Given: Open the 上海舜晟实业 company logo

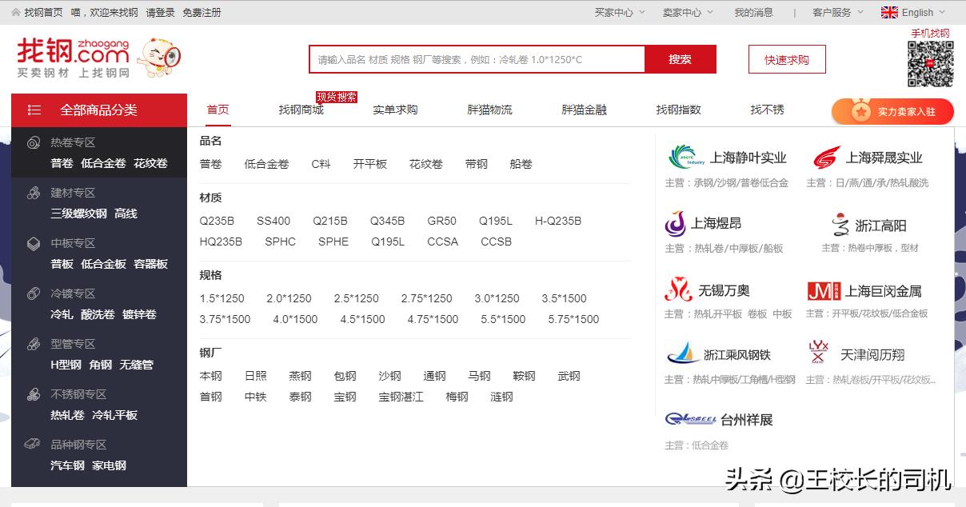Looking at the screenshot, I should (x=827, y=158).
